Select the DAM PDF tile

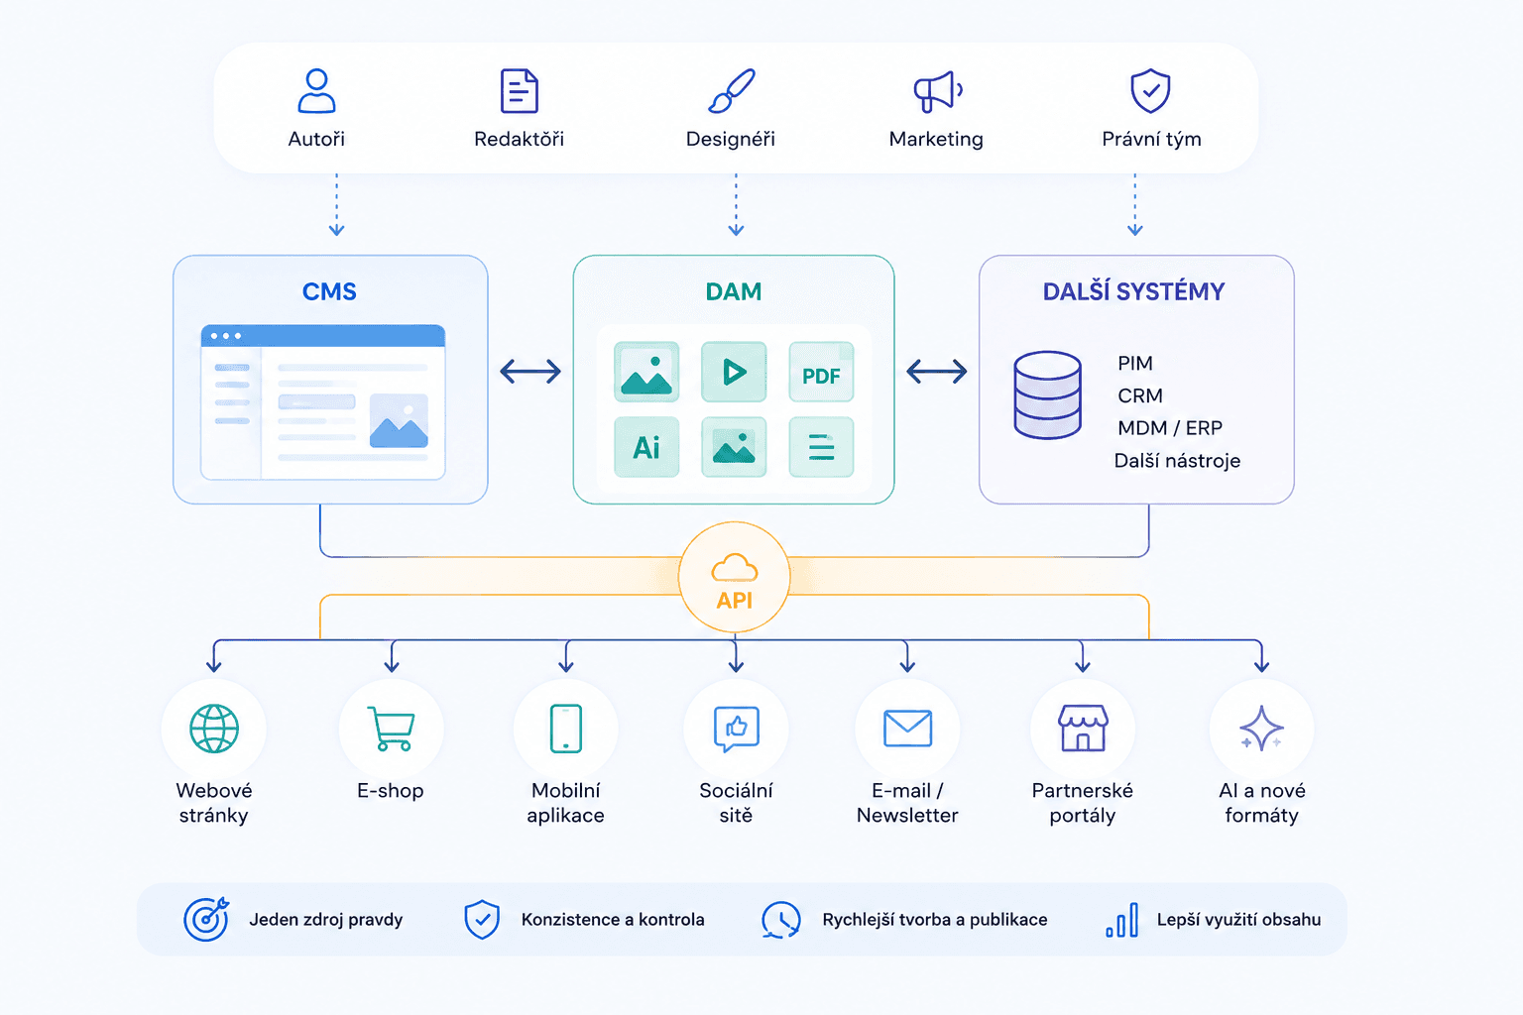(821, 372)
